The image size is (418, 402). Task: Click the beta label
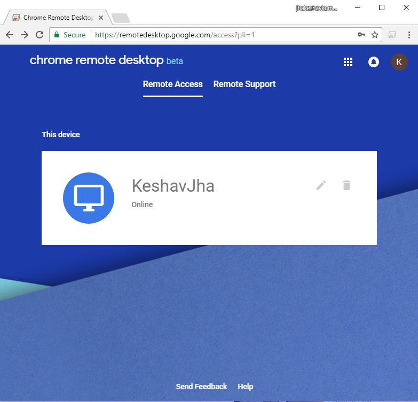point(175,61)
